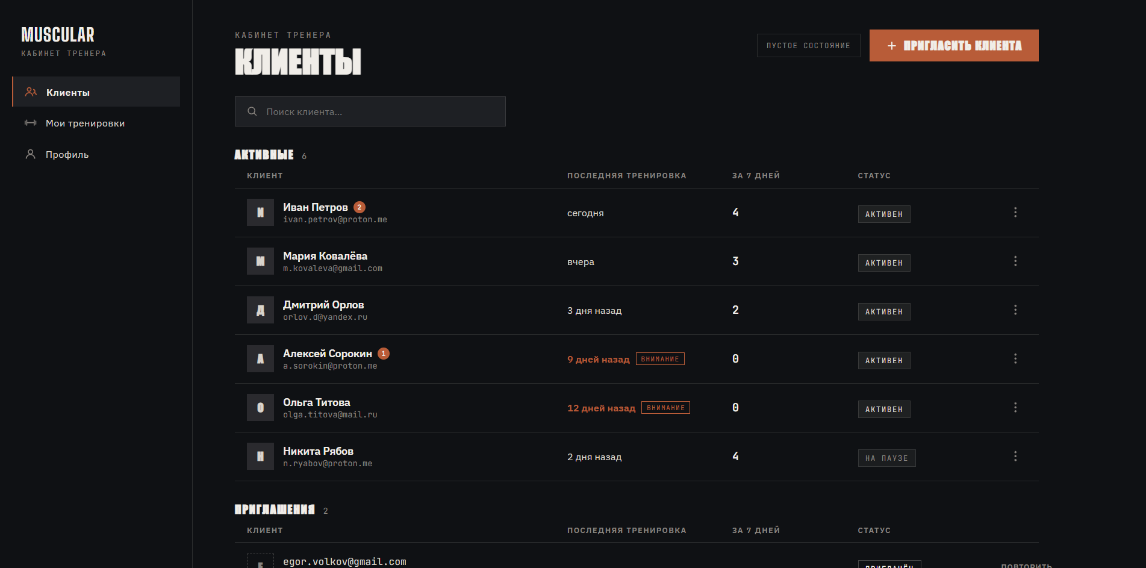
Task: Open the three-dot menu for Алексей Сорокин
Action: [x=1015, y=359]
